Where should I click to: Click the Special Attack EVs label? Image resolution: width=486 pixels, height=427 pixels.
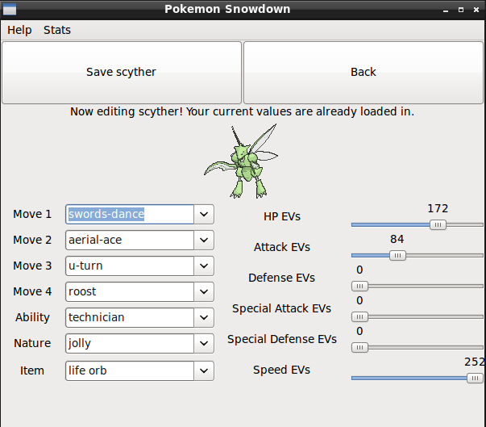tap(281, 308)
